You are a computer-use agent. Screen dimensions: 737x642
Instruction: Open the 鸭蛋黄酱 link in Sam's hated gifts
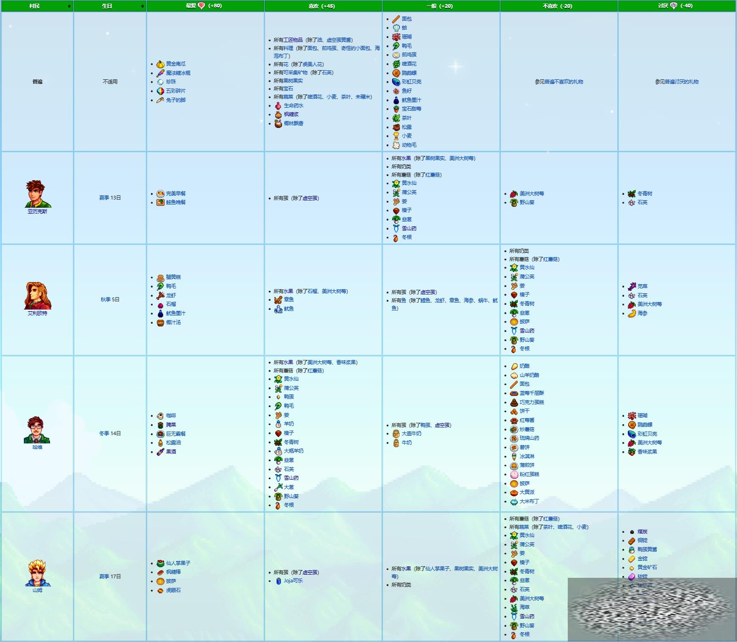click(x=647, y=550)
